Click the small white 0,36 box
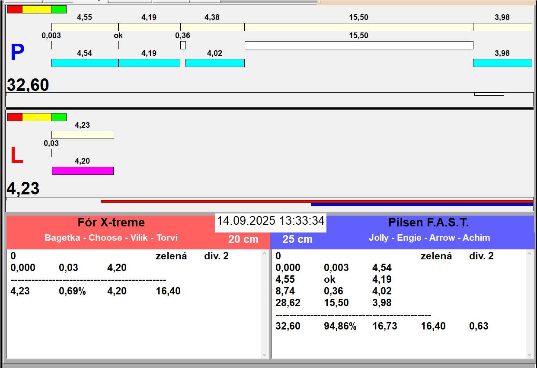Screen dimensions: 537x368 pos(183,45)
